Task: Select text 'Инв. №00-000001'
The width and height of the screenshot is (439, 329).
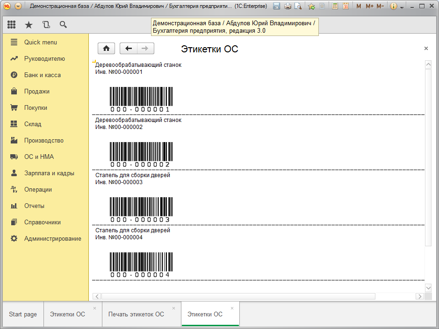Action: (119, 72)
